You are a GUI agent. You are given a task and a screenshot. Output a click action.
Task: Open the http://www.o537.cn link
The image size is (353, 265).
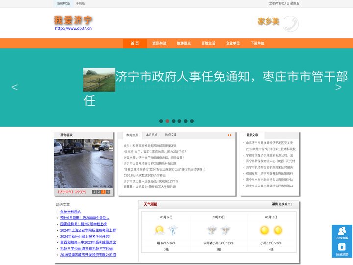click(x=74, y=28)
